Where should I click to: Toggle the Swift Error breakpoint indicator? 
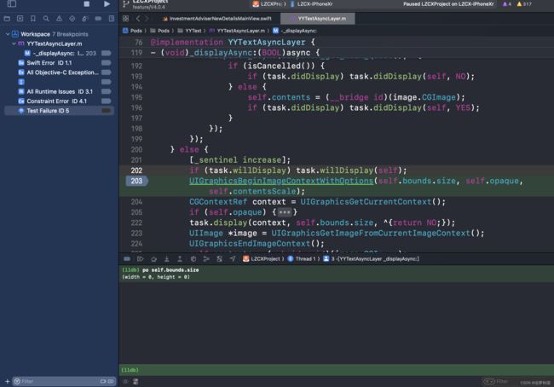pos(107,63)
